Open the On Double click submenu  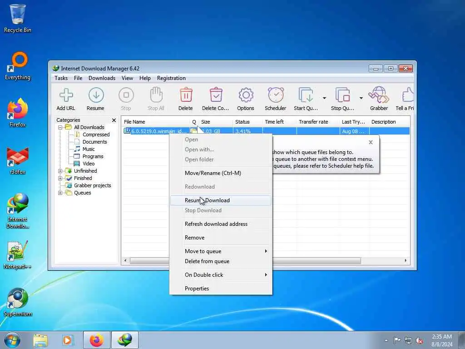[221, 275]
